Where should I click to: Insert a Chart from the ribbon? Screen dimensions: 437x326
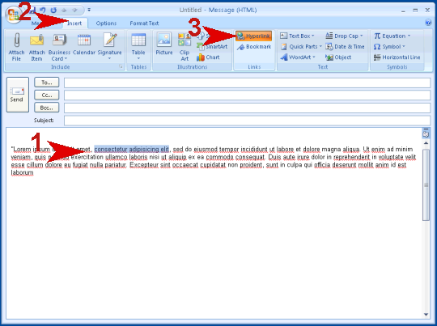201,57
